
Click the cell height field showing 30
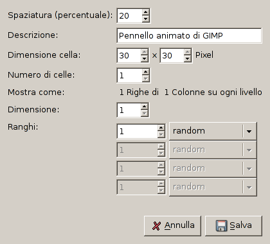[172, 56]
